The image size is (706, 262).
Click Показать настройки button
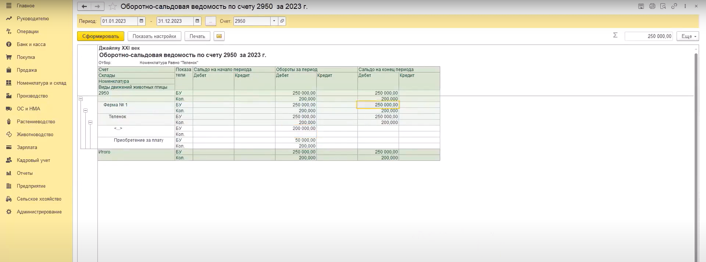tap(154, 36)
